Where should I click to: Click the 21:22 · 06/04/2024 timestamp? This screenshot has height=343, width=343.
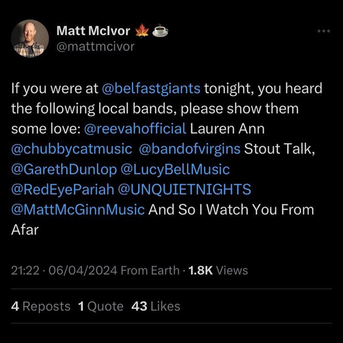coord(64,270)
